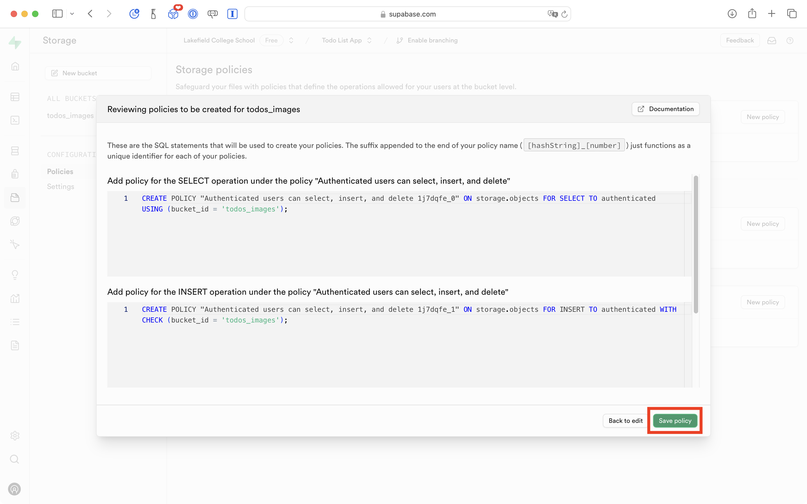Viewport: 807px width, 504px height.
Task: Open Authentication lock sidebar icon
Action: 15,174
